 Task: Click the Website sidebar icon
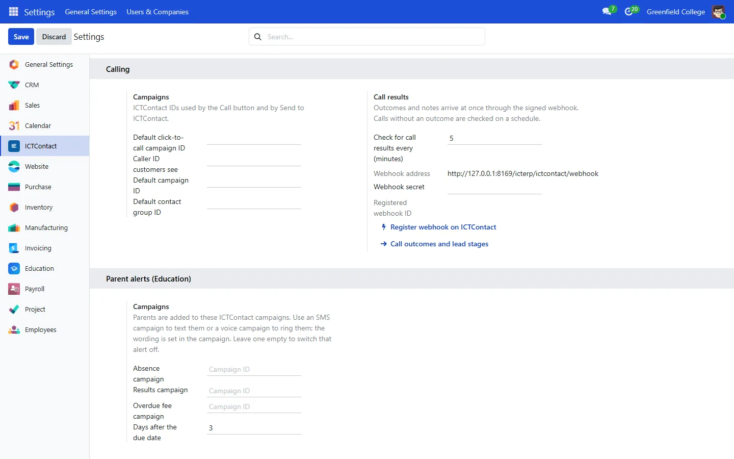point(14,166)
